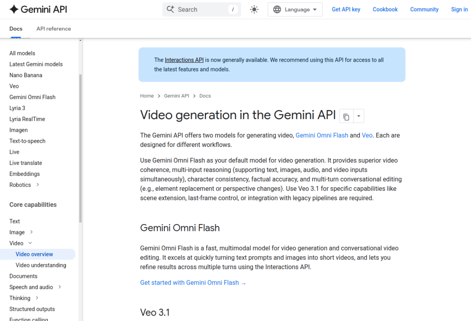
Task: Open Veo in the sidebar
Action: 14,86
